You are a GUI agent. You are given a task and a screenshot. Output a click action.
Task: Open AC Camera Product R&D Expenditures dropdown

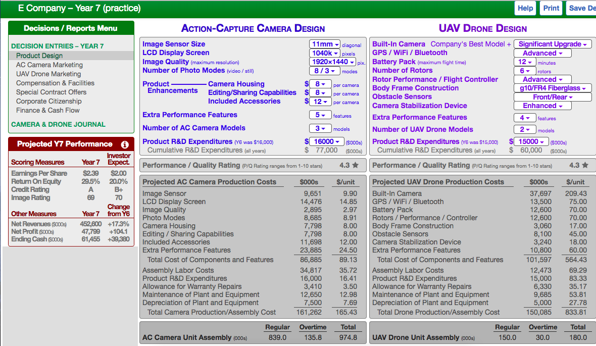pyautogui.click(x=326, y=141)
